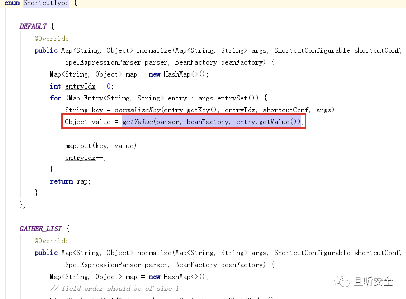Click BeanFactory type in GATHER_LIST normalize

coord(196,265)
